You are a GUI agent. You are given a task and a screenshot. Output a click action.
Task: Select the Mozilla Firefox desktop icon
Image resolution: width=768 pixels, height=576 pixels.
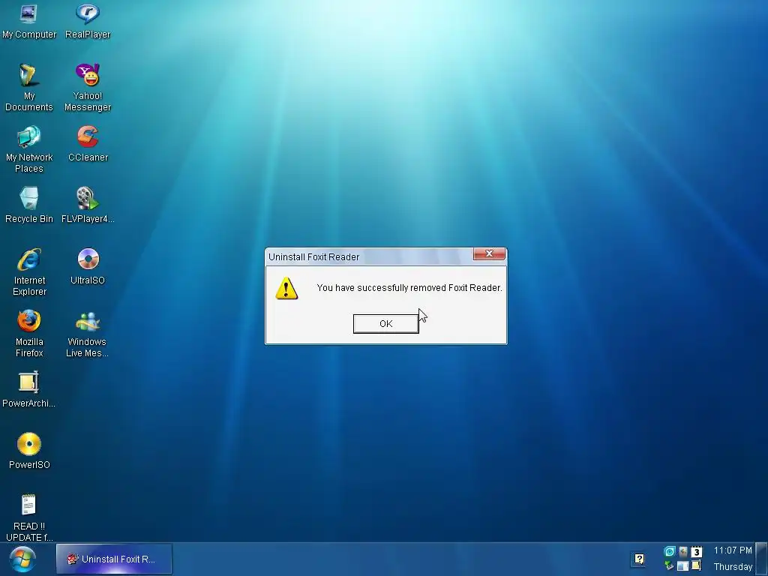coord(29,334)
